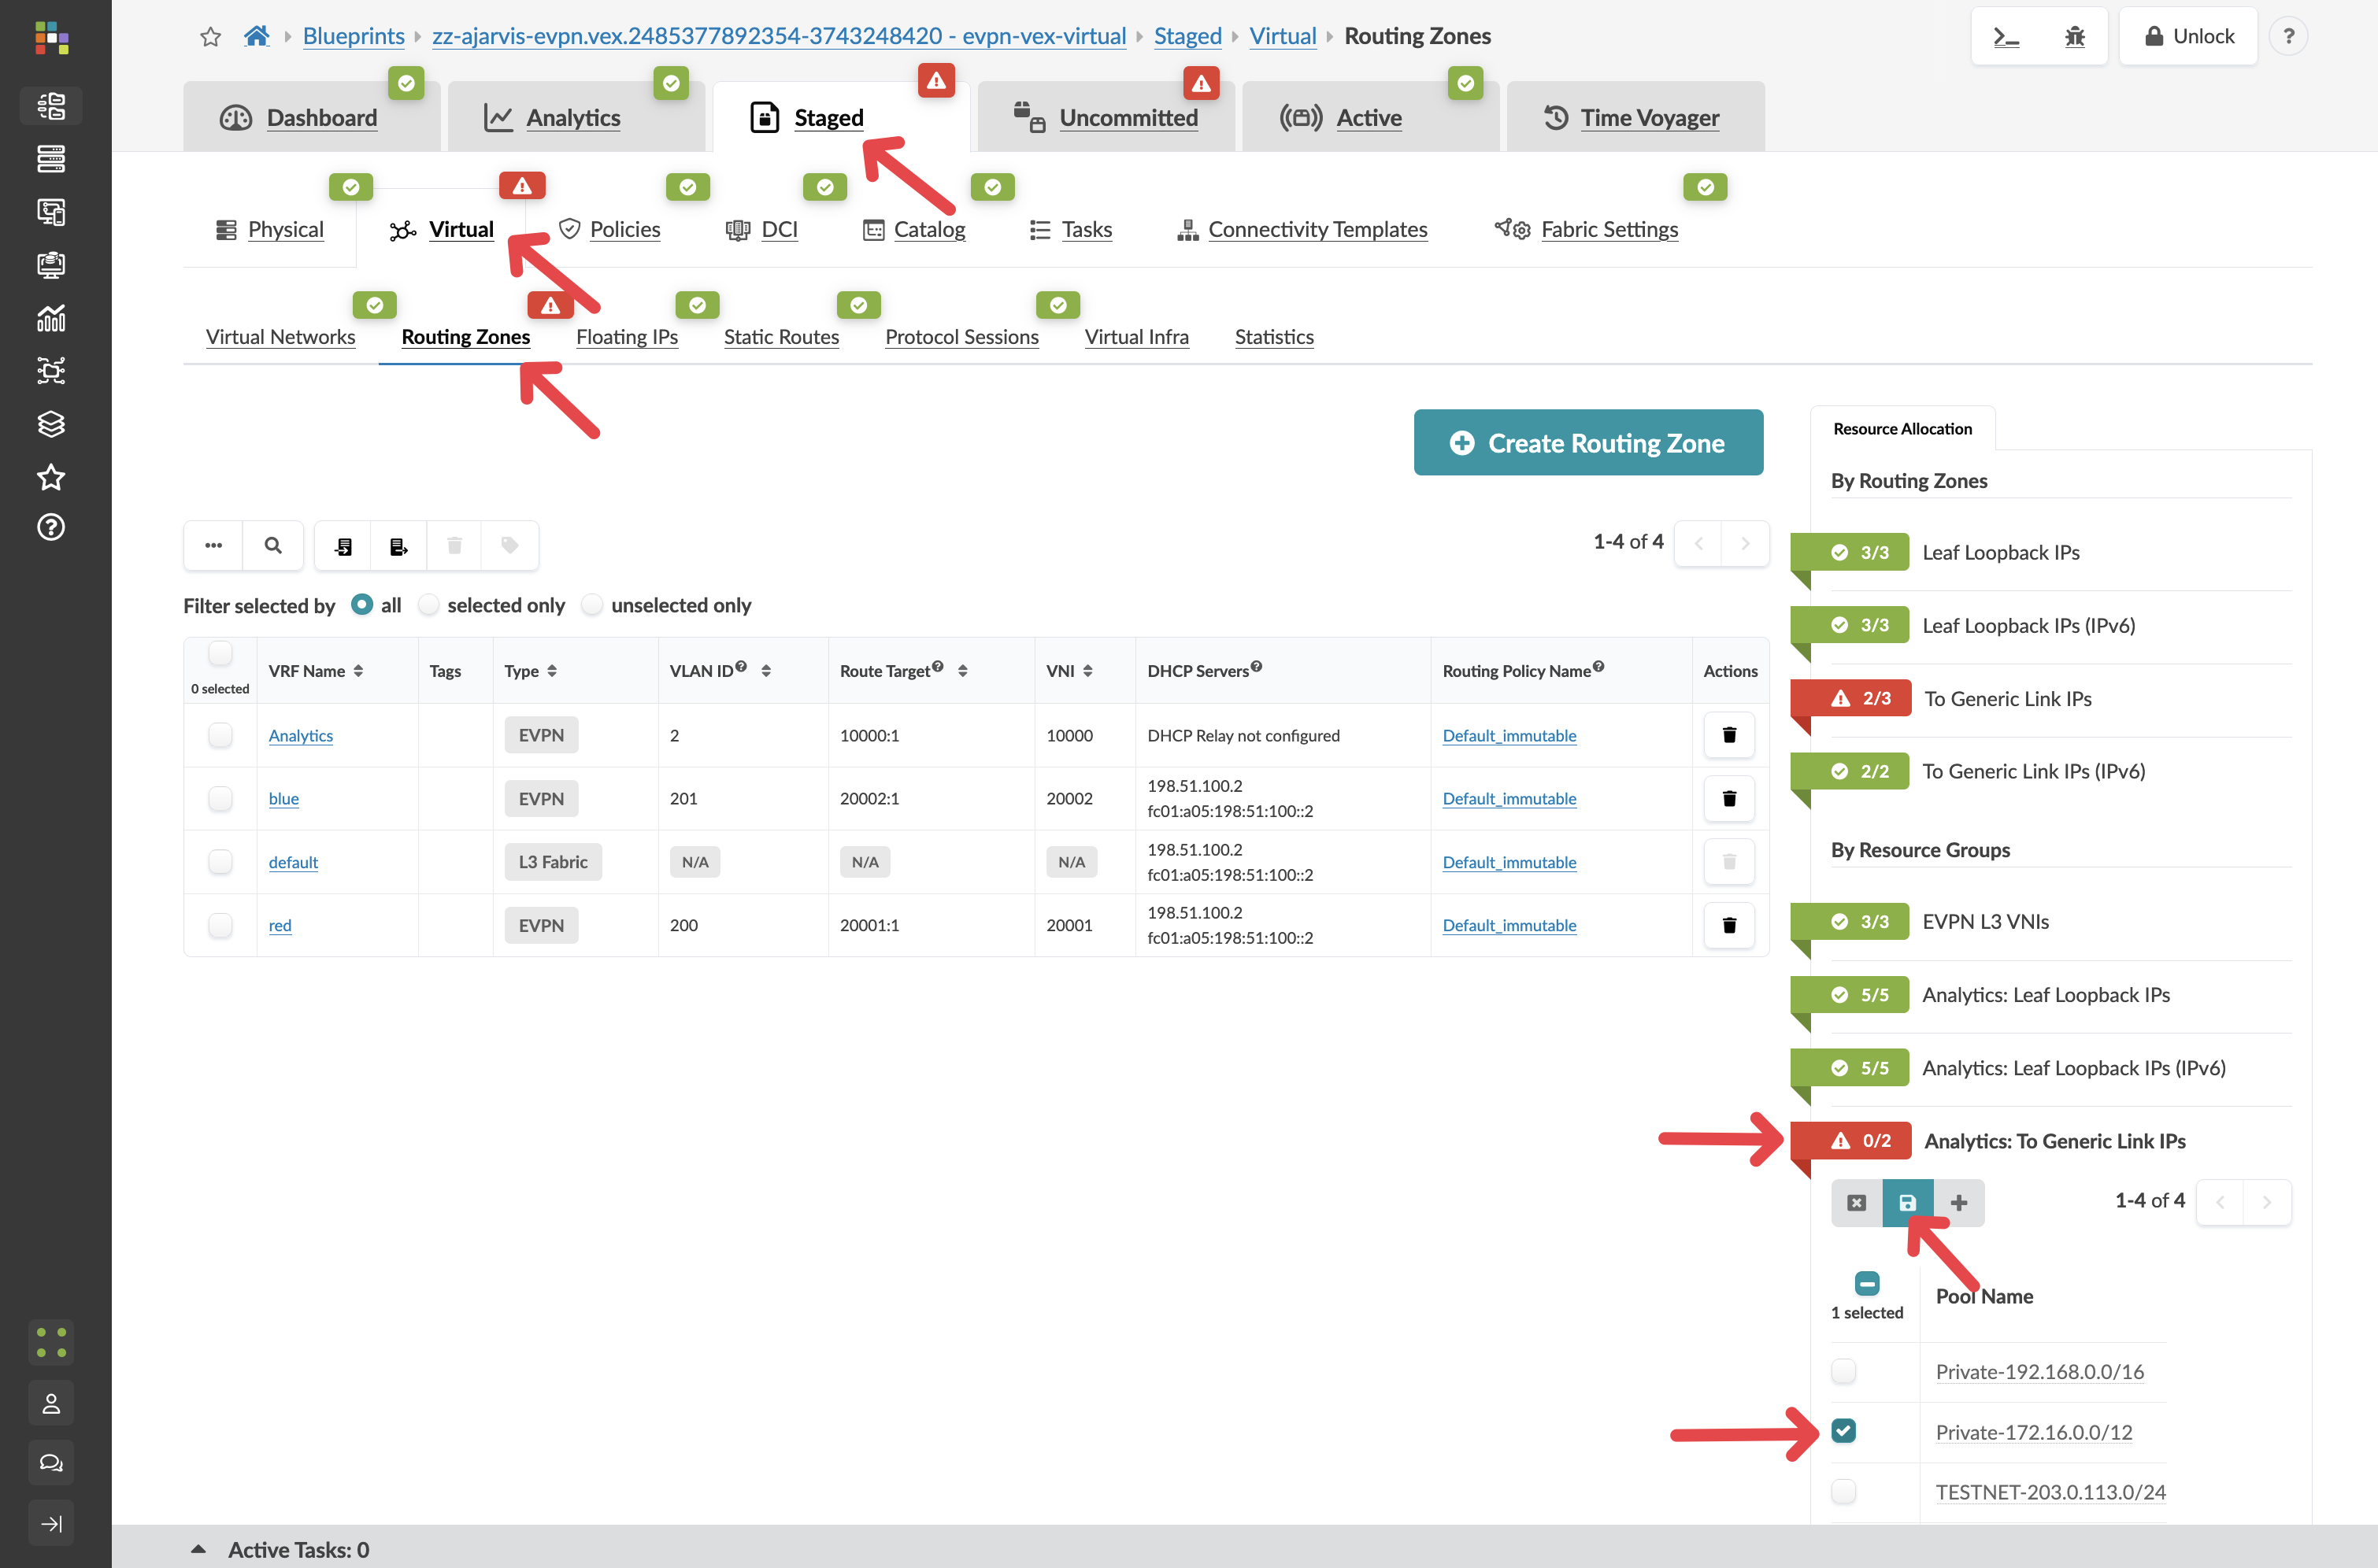
Task: Sort the table by VLAN ID column
Action: pos(766,670)
